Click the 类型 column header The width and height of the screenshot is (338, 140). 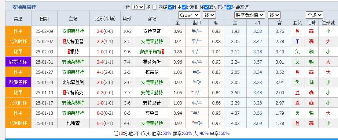coord(18,19)
